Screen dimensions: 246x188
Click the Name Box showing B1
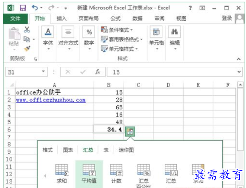click(24, 72)
